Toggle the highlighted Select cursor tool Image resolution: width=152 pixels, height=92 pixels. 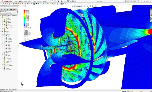(x=68, y=1)
